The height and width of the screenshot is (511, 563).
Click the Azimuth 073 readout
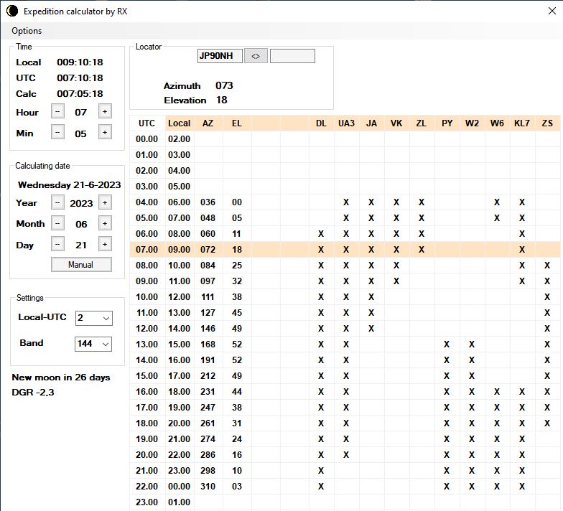point(224,85)
